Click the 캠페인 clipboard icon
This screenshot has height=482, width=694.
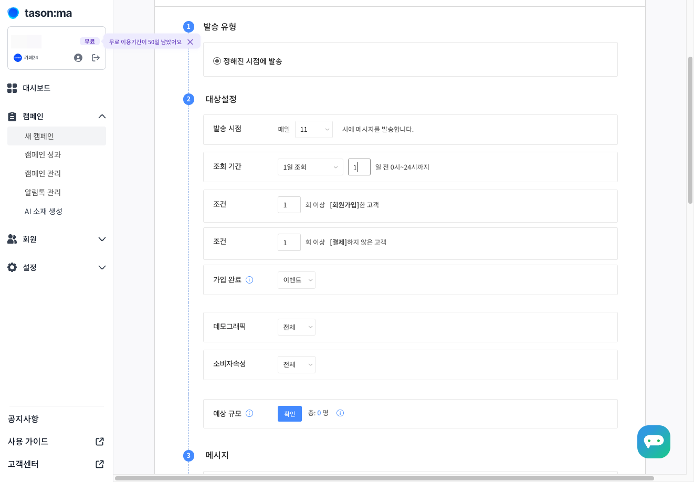(x=12, y=117)
